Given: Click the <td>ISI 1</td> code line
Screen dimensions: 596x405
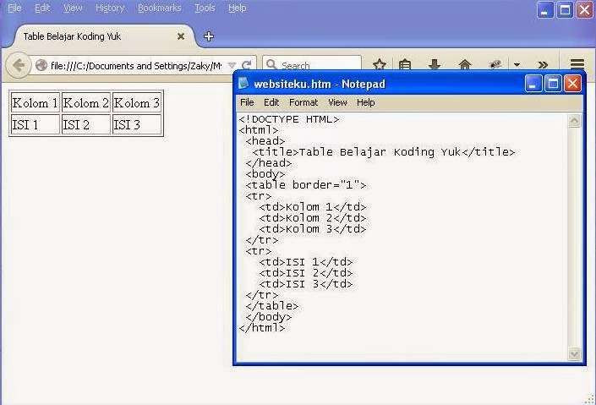Looking at the screenshot, I should coord(306,262).
